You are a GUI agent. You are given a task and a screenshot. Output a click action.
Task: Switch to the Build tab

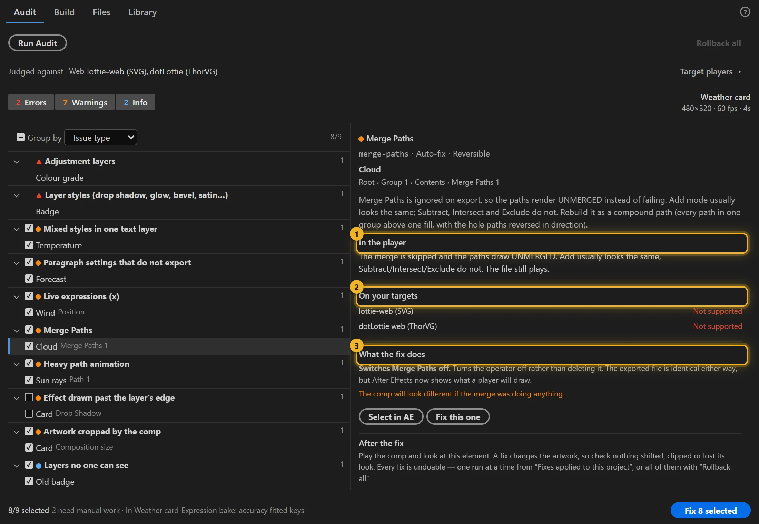point(64,12)
